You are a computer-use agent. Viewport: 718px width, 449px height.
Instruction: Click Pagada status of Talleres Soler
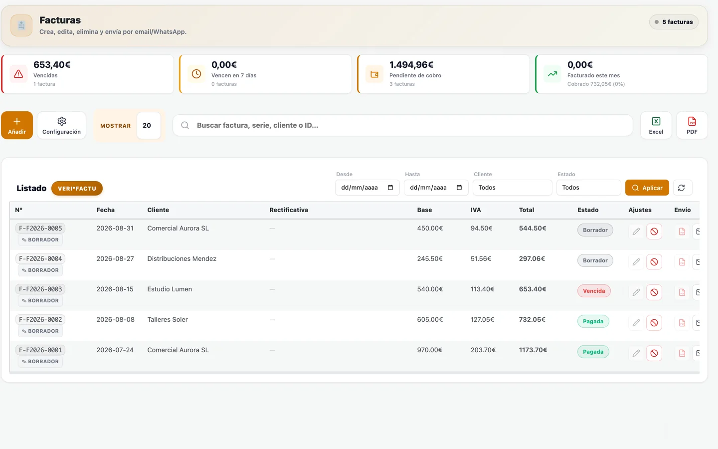(593, 321)
